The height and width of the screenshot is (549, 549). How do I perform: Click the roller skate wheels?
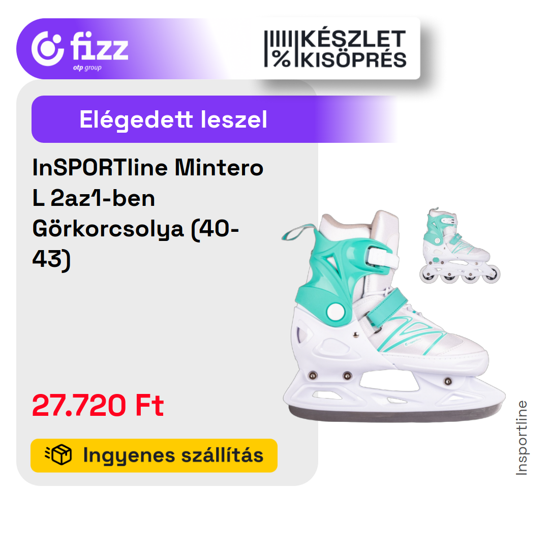click(460, 274)
